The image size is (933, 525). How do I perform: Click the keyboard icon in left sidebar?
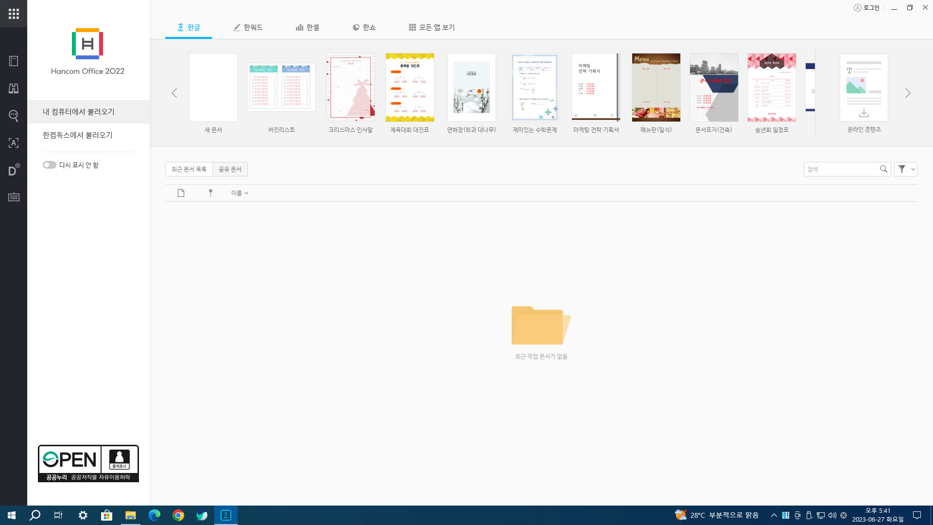pyautogui.click(x=14, y=197)
